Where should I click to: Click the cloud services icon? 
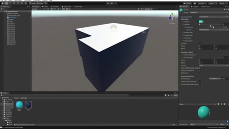195,3
